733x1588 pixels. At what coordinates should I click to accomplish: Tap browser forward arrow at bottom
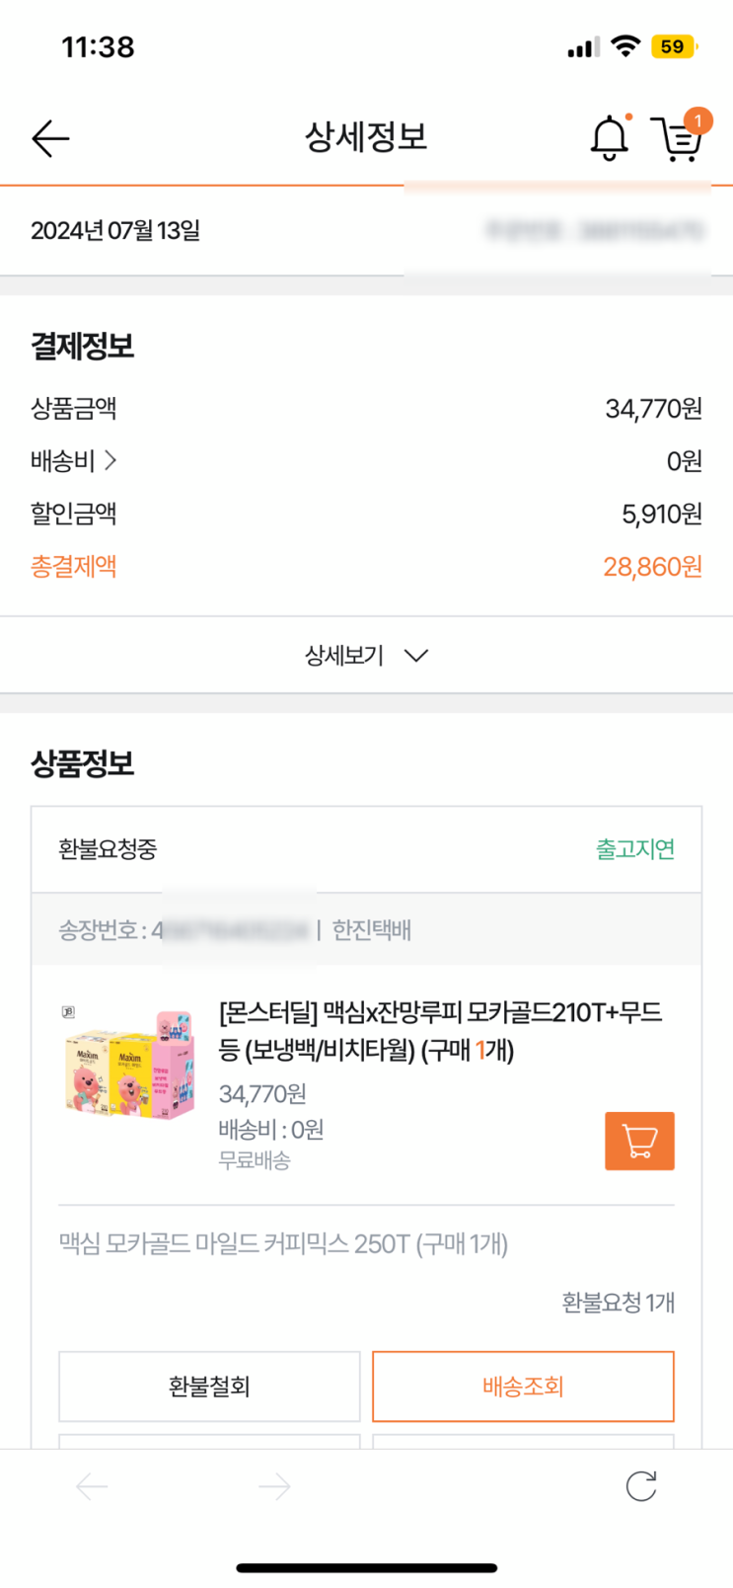[274, 1486]
